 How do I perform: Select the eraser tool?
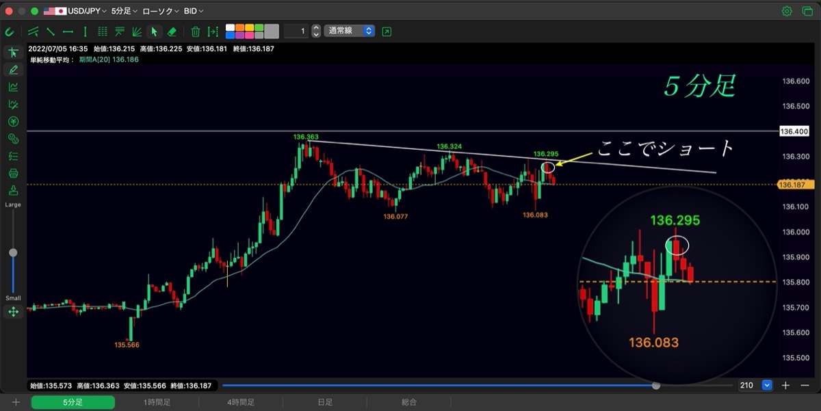coord(172,31)
